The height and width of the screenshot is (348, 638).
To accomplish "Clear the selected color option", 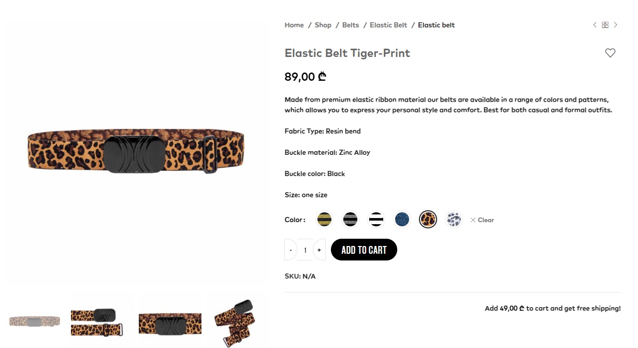I will tap(482, 220).
